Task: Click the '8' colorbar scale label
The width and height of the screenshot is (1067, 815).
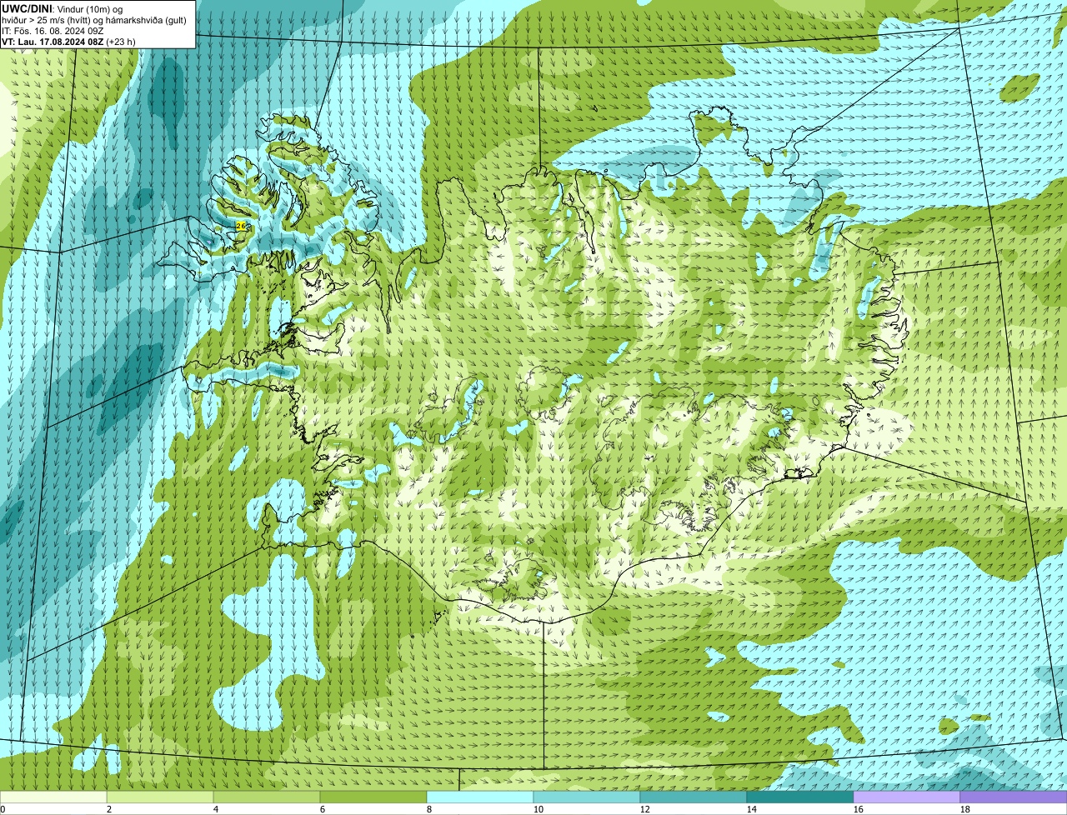Action: (429, 809)
